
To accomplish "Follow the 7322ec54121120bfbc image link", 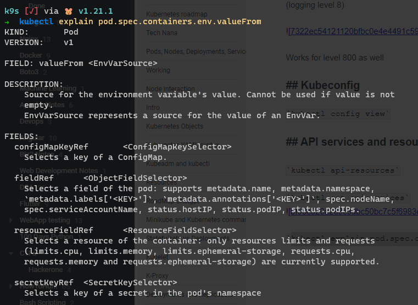I will (x=353, y=31).
